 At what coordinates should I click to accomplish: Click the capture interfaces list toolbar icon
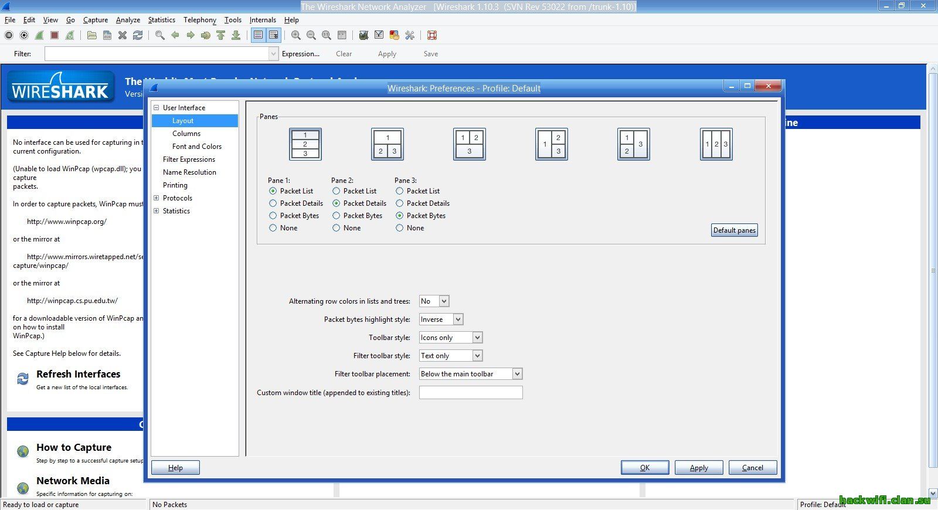tap(9, 35)
